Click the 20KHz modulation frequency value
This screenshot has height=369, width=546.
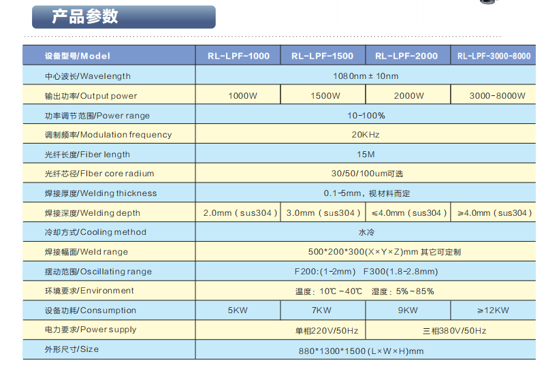click(366, 135)
